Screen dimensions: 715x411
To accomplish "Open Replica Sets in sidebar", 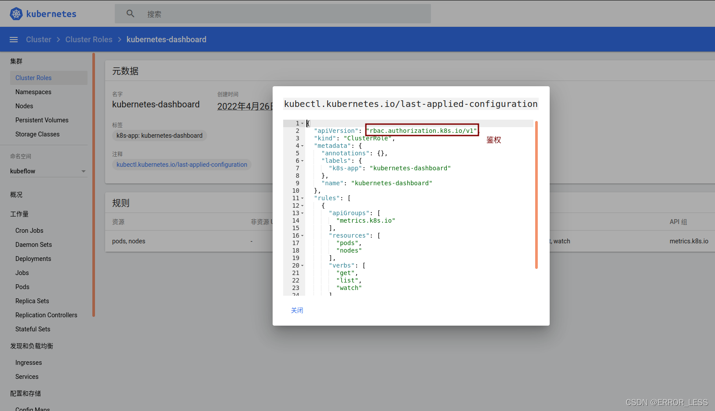I will 32,301.
